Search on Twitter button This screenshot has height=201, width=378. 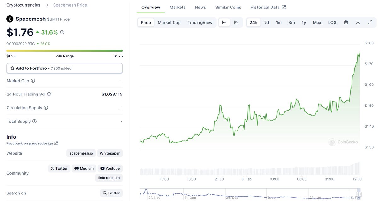[x=112, y=193]
